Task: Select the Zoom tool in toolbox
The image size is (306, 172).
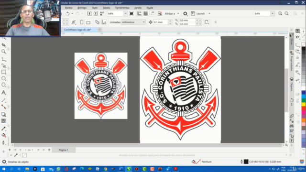Action: point(3,52)
